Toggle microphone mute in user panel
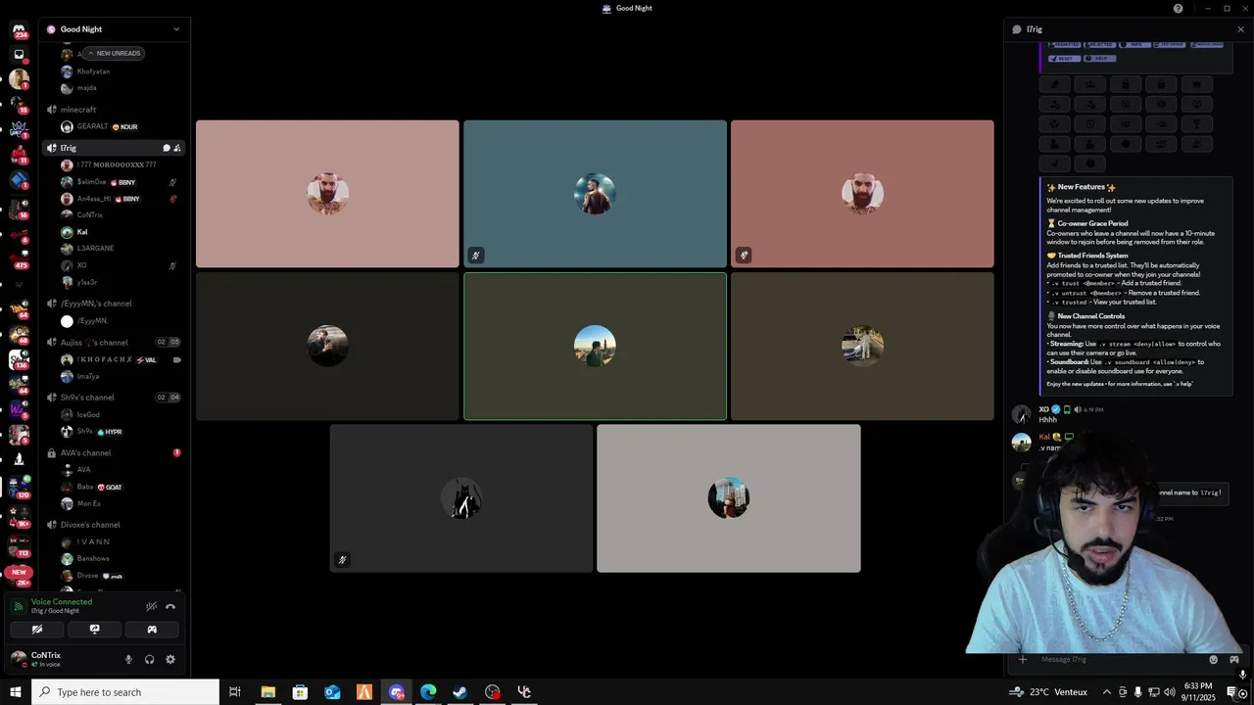The image size is (1254, 705). point(128,659)
